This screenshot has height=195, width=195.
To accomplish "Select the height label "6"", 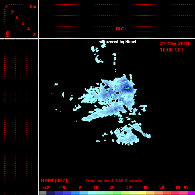I will point(17,18).
